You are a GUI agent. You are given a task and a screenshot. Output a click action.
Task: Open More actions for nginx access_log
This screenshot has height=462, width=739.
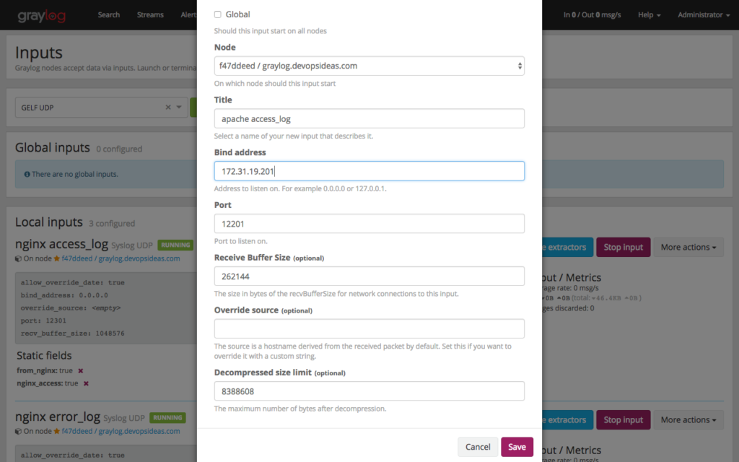[686, 247]
